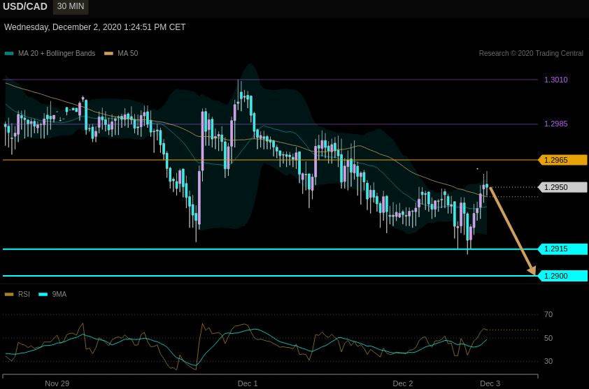
Task: Select the MA 50 legend label
Action: pyautogui.click(x=128, y=53)
